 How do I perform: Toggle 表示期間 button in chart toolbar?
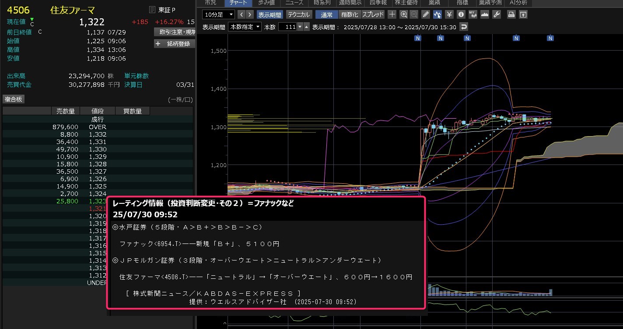pos(270,14)
